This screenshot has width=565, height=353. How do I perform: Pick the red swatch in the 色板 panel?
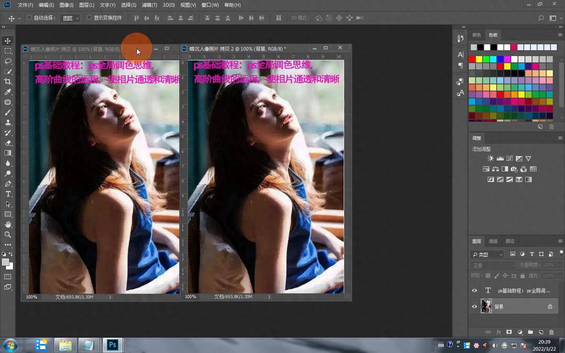tap(472, 59)
